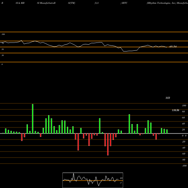The image size is (188, 188).
Task: Click the '13' label in mini chart
Action: pyautogui.click(x=121, y=178)
